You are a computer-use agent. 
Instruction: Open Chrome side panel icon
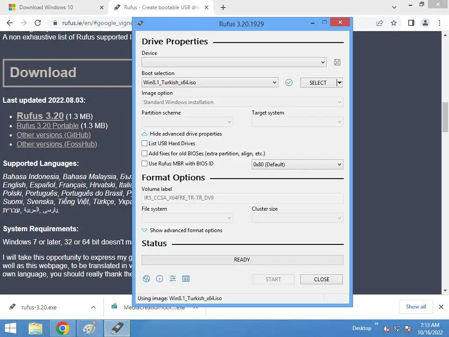click(411, 23)
